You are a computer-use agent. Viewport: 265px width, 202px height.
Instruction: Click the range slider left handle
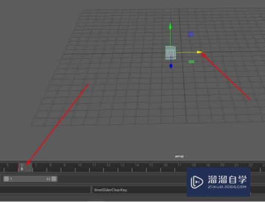click(6, 179)
